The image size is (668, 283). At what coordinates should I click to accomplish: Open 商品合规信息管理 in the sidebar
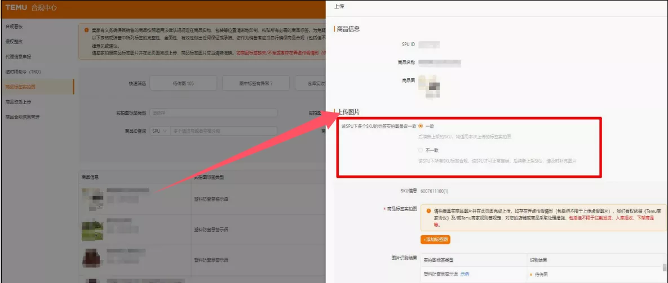pos(23,117)
